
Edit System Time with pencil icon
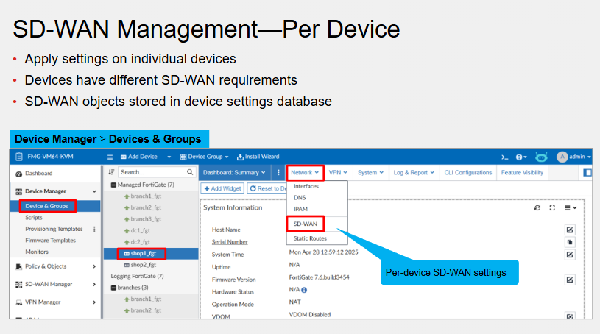570,255
